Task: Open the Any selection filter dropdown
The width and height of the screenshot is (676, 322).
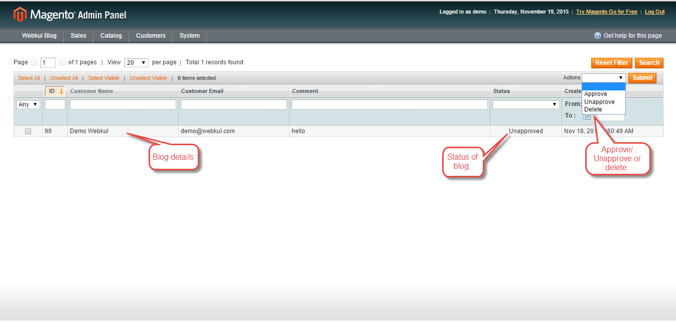Action: click(28, 104)
